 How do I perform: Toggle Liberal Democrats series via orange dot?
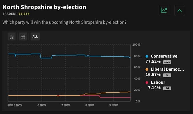point(147,70)
